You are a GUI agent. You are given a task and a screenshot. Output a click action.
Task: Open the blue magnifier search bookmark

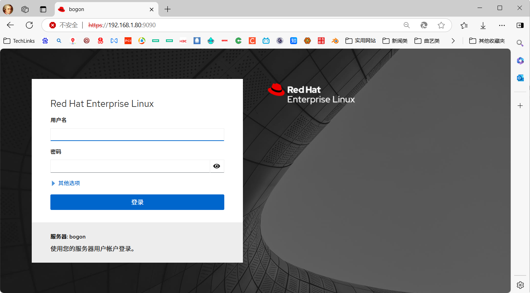click(59, 41)
